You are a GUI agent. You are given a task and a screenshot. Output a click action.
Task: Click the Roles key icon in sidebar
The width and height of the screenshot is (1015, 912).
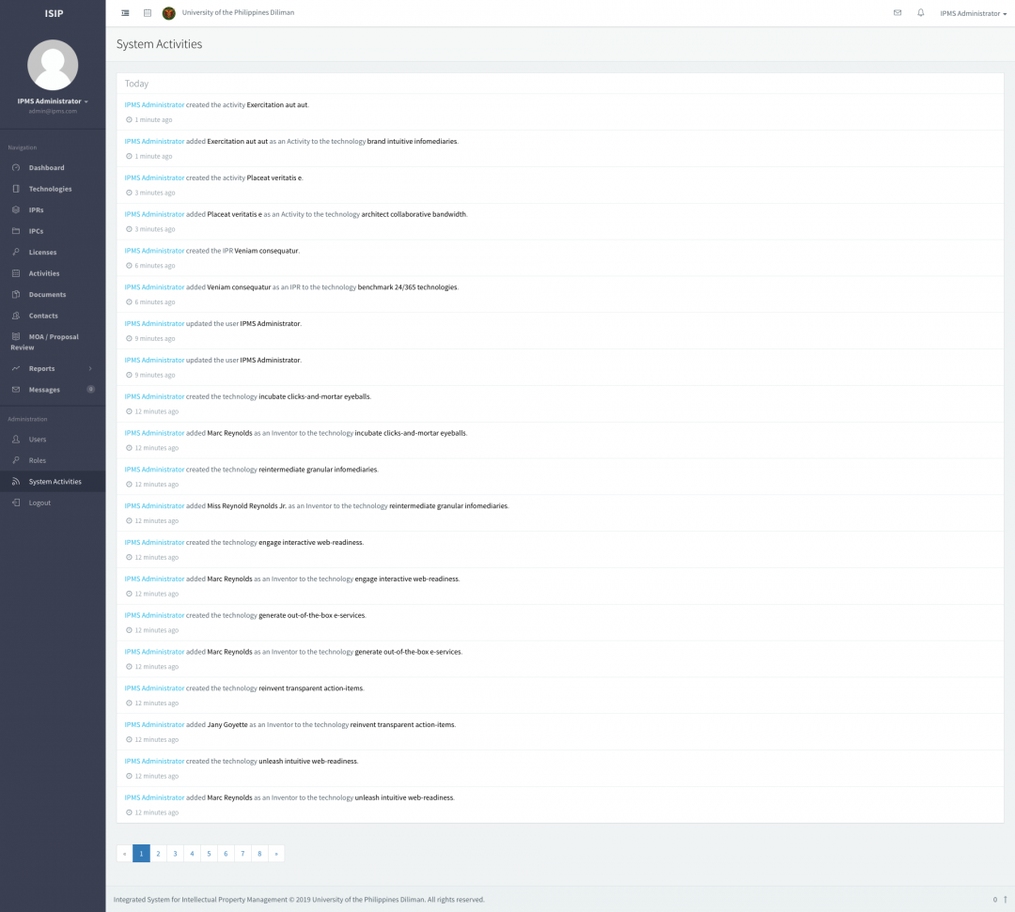coord(16,460)
